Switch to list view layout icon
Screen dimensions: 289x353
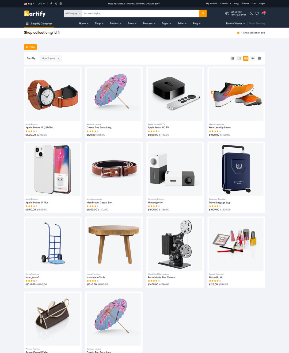[259, 58]
